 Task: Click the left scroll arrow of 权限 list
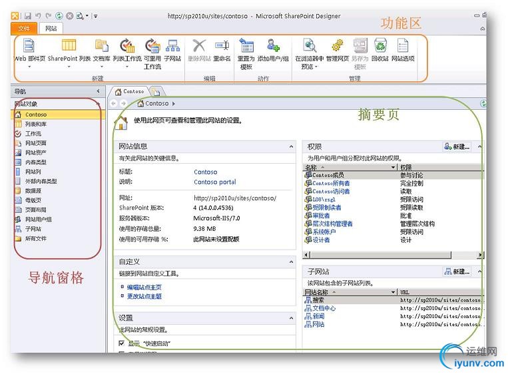click(x=306, y=255)
